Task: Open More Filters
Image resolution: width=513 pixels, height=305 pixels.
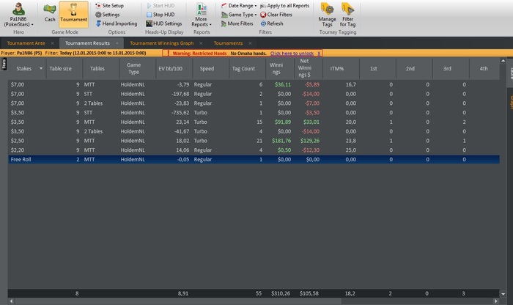Action: pos(237,23)
